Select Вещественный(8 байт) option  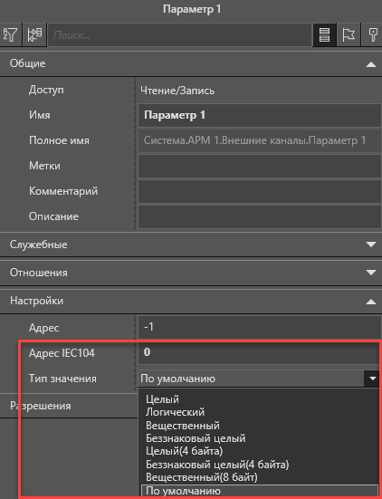(x=202, y=477)
